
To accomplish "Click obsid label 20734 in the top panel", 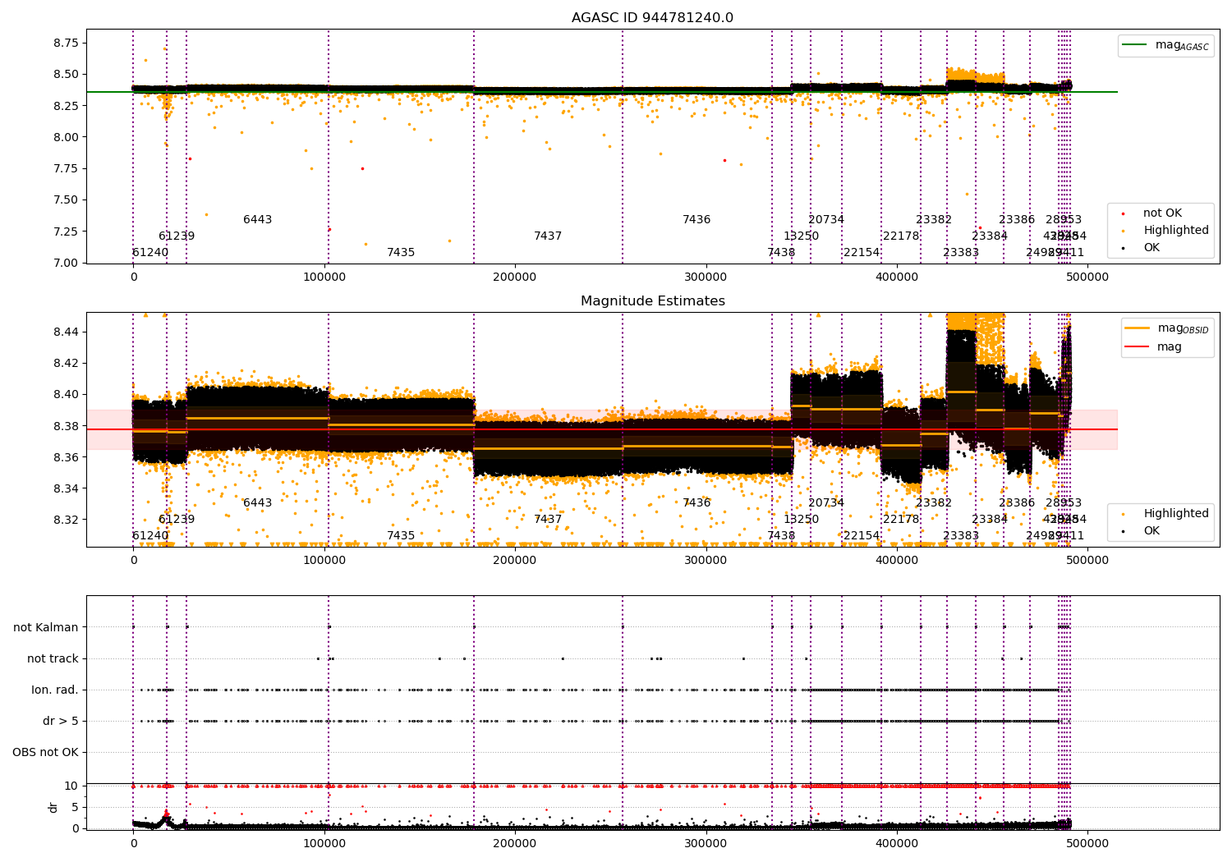I will [x=826, y=220].
